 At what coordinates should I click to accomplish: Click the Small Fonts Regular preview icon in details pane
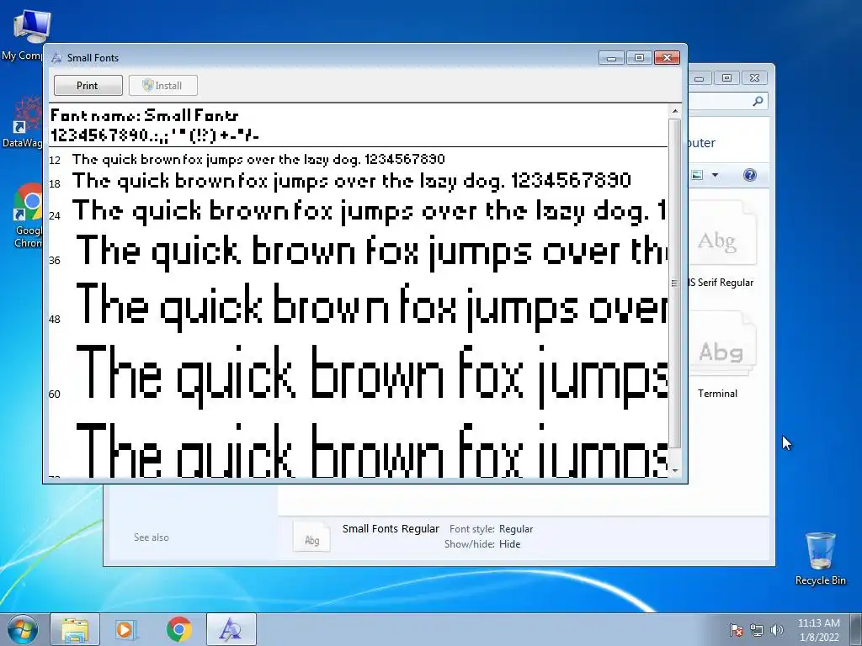click(x=311, y=536)
